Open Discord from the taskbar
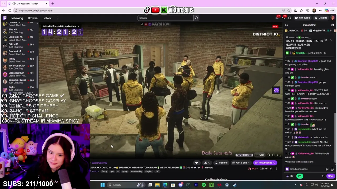The width and height of the screenshot is (337, 189). 181,185
